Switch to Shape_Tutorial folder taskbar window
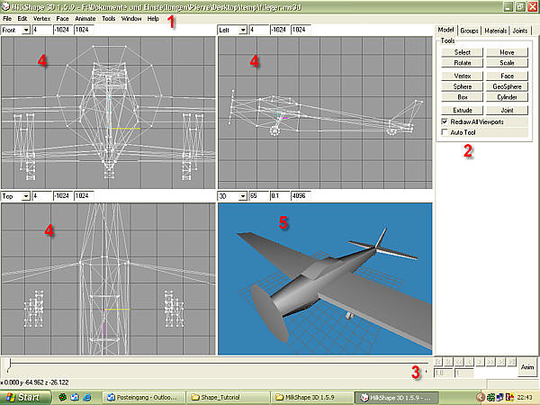540x405 pixels. tap(228, 398)
